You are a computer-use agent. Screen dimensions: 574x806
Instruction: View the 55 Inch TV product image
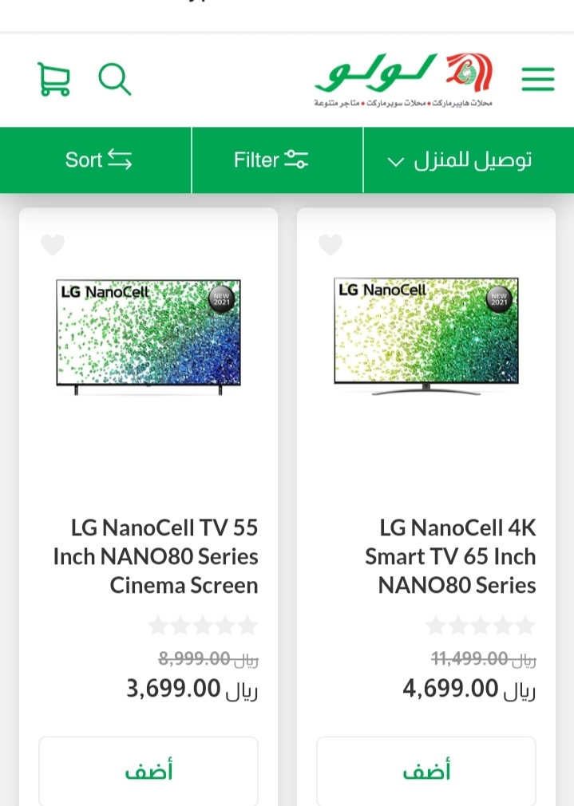pyautogui.click(x=148, y=336)
